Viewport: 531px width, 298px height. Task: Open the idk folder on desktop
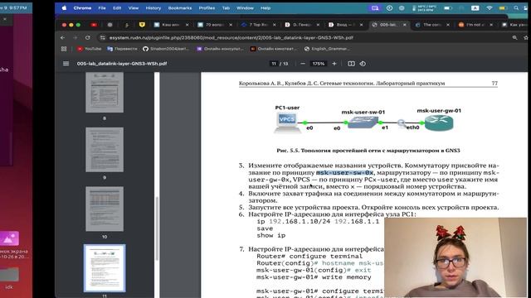[9, 274]
